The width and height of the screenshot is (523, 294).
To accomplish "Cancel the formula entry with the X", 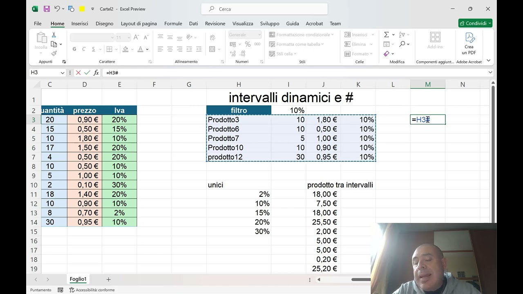I will (x=78, y=73).
